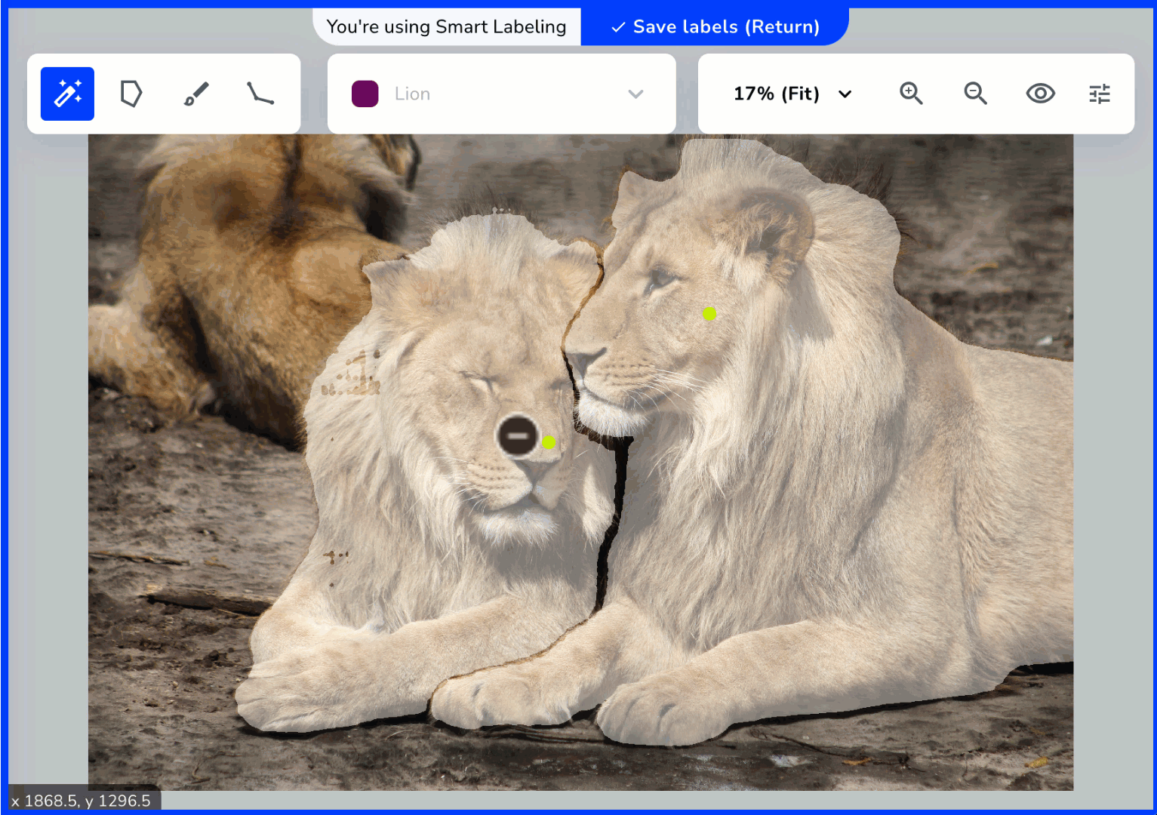Click the negative minus marker on the lion

point(518,436)
